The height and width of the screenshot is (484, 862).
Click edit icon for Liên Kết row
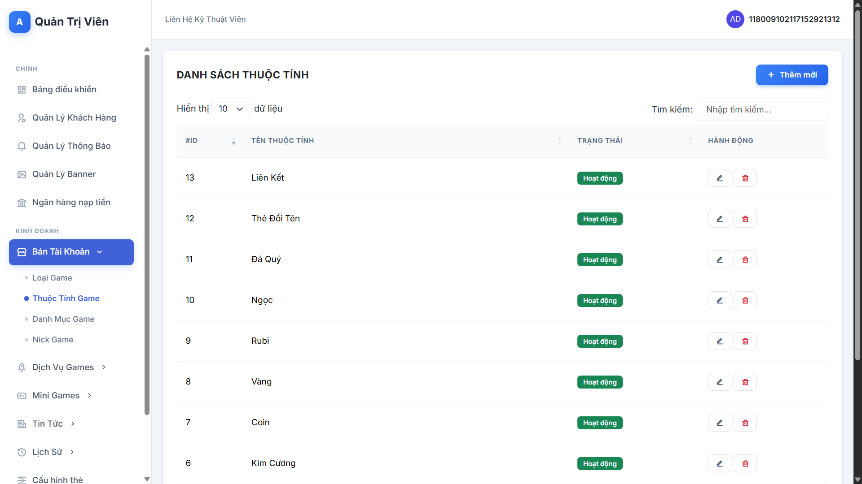point(719,178)
